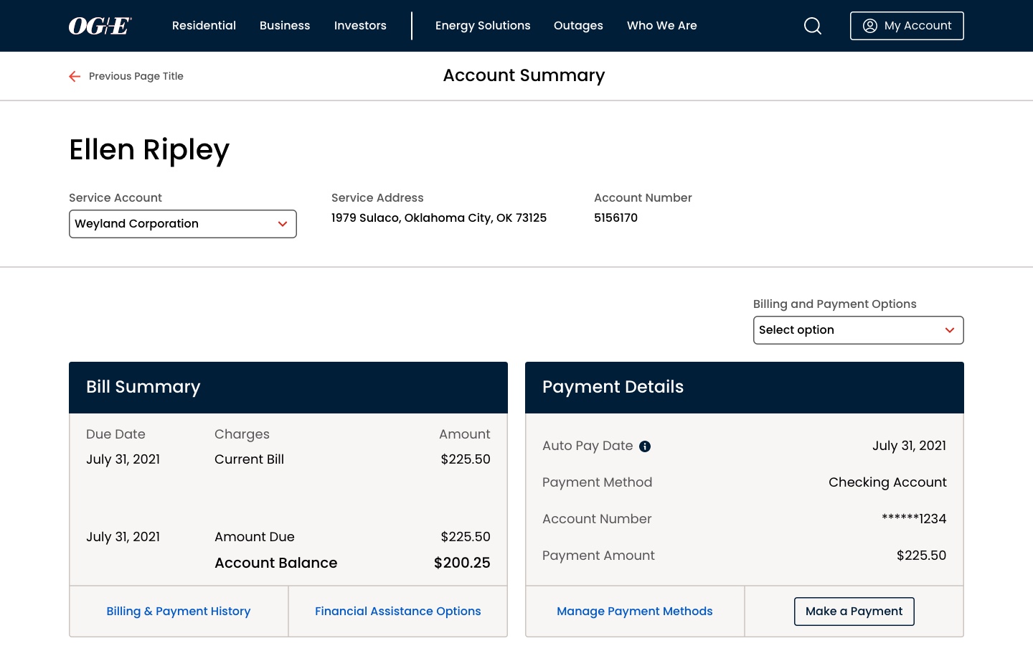Click the OG&E logo
This screenshot has height=646, width=1033.
(100, 26)
